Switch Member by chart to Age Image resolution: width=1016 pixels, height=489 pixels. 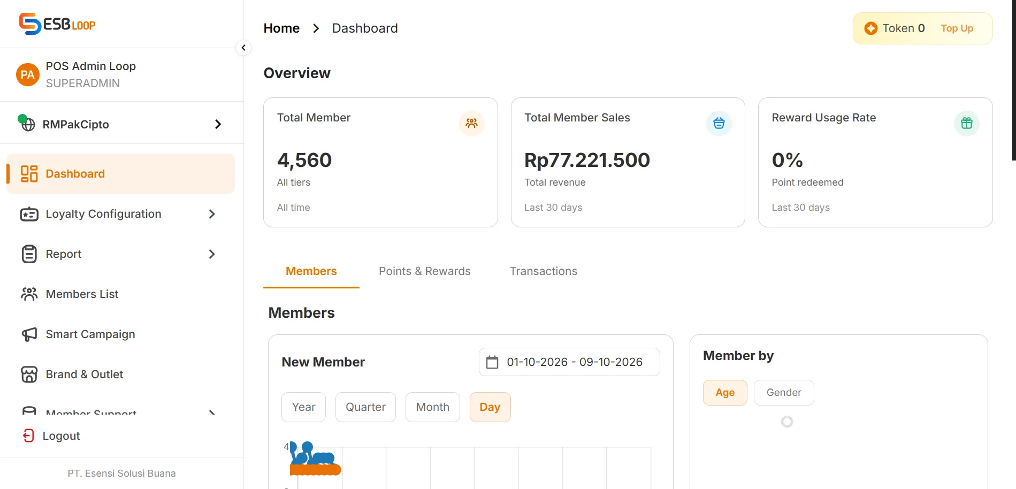click(x=725, y=393)
